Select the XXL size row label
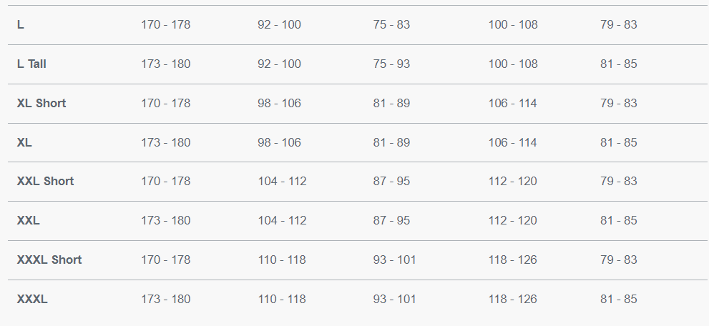Image resolution: width=709 pixels, height=326 pixels. [29, 220]
